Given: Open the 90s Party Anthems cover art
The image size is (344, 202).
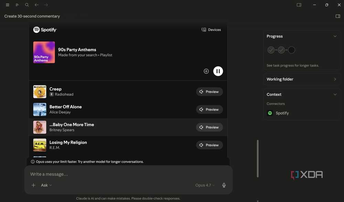Looking at the screenshot, I should point(44,52).
